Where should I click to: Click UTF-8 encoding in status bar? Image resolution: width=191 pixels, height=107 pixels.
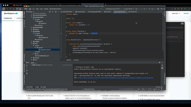click(150, 89)
